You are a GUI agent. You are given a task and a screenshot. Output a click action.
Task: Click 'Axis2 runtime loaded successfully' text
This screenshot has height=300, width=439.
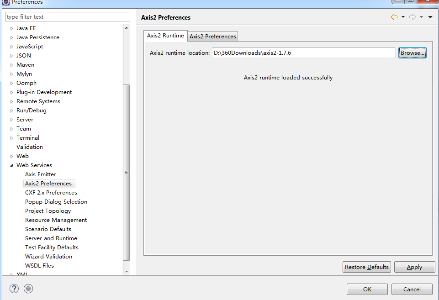(288, 78)
